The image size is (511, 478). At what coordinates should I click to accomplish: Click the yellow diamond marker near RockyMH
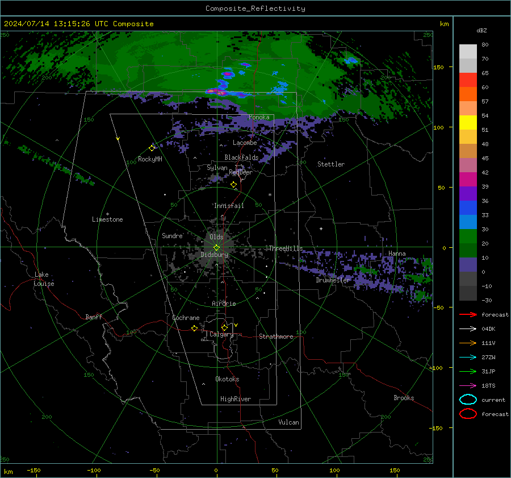152,148
